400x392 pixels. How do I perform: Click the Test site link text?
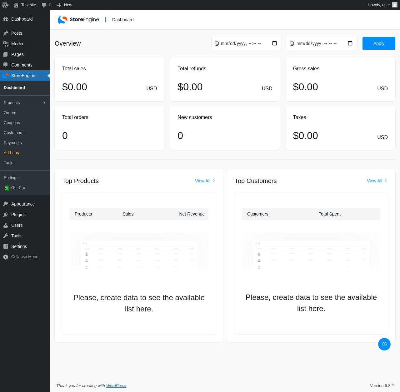(29, 5)
